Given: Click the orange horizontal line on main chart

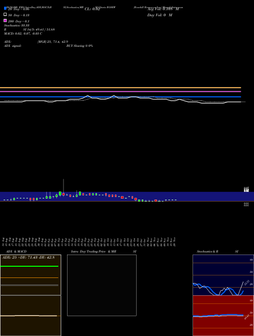Looking at the screenshot, I should coord(120,88).
